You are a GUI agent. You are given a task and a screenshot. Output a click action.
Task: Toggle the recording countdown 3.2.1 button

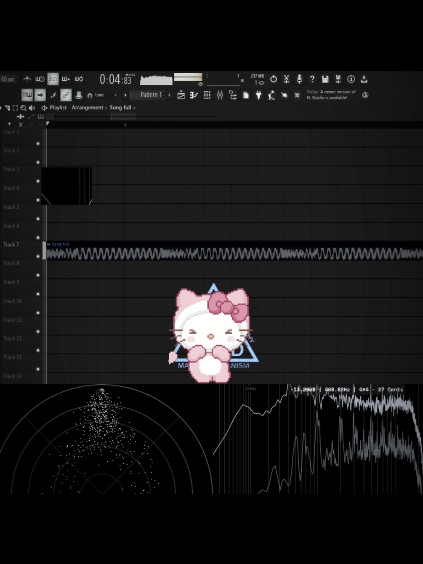pyautogui.click(x=53, y=79)
